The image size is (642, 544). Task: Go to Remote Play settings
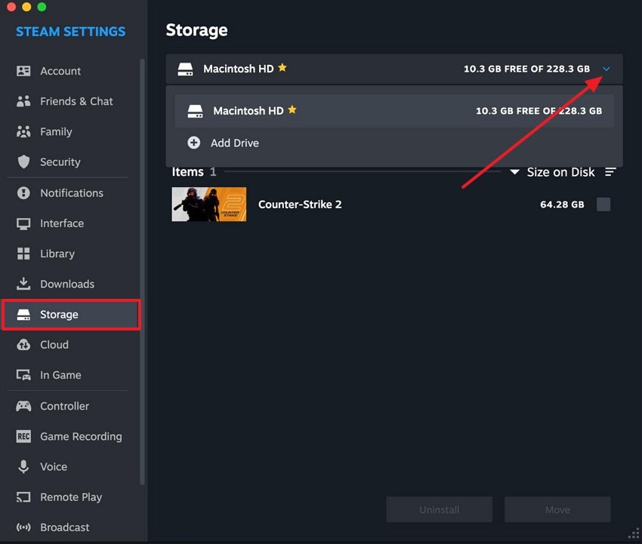pos(71,497)
